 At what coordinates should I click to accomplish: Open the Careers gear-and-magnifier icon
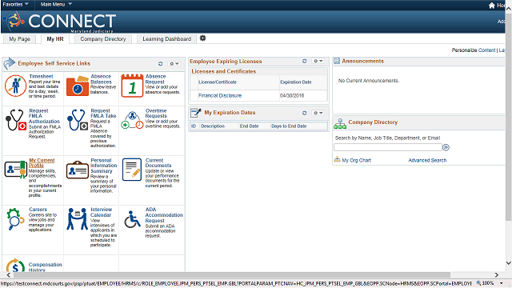[x=15, y=218]
